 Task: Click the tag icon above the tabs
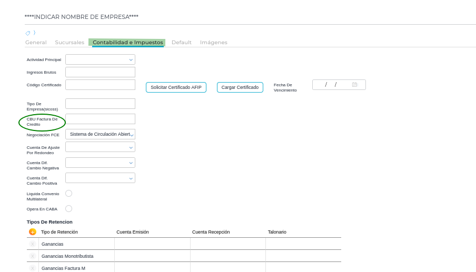pos(27,33)
